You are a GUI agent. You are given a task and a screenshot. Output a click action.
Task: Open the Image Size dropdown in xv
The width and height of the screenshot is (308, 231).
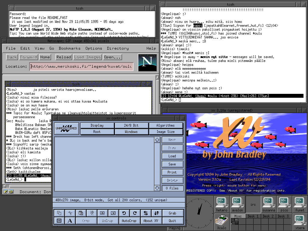click(165, 132)
